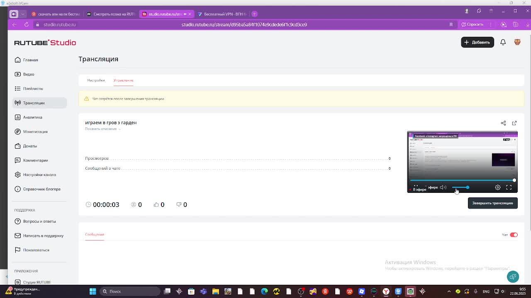Adjust the preview volume slider

[x=460, y=187]
